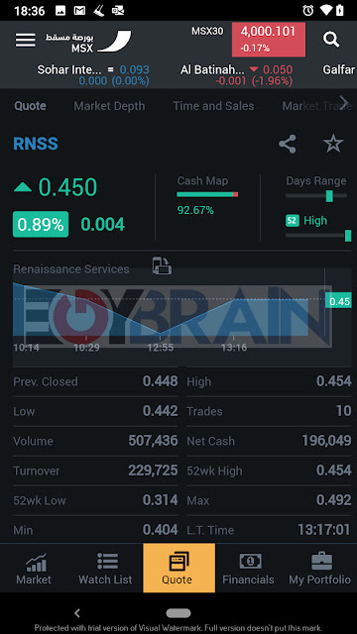The width and height of the screenshot is (357, 634).
Task: Open the search magnifier icon
Action: click(x=330, y=40)
